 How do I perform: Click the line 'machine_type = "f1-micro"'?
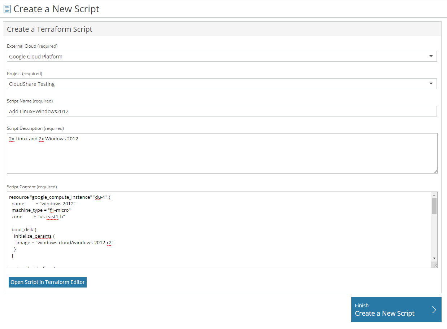tap(41, 210)
